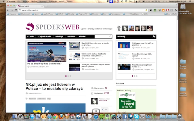Click the Miniblog RSS feed icon
194x121 pixels.
coord(154,37)
